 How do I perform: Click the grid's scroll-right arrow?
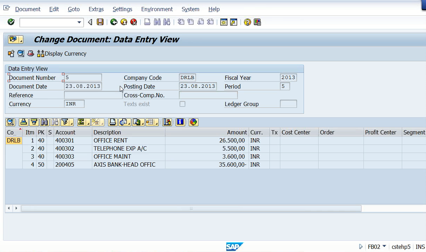tap(16, 208)
